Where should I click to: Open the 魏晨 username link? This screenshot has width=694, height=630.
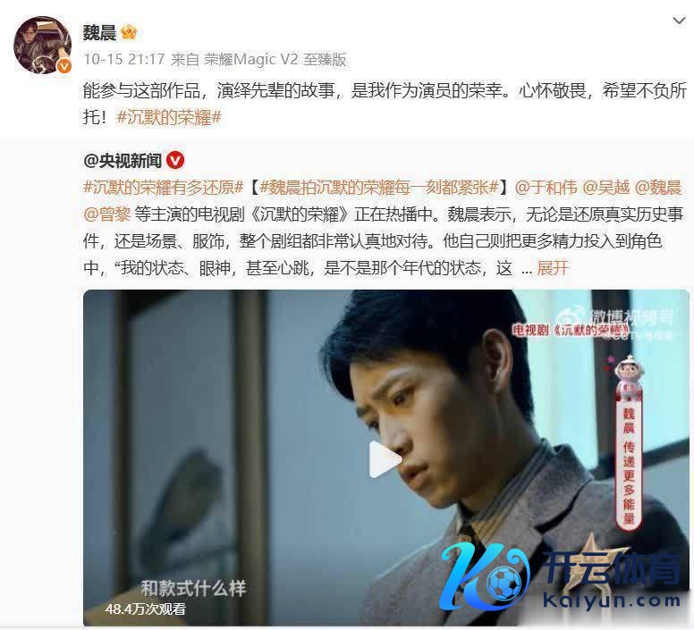(x=99, y=33)
